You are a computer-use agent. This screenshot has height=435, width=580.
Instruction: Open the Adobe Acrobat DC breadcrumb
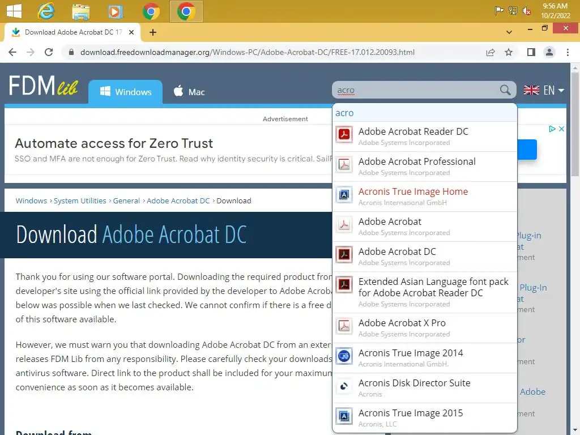(x=178, y=201)
